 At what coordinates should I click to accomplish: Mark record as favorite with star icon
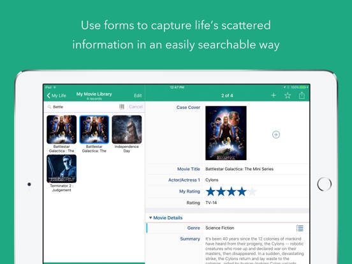pos(288,96)
